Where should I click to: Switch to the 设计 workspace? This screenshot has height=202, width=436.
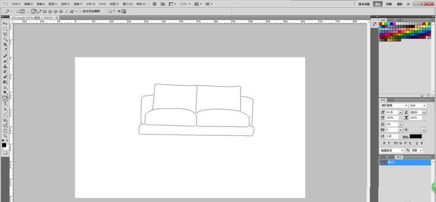(378, 4)
